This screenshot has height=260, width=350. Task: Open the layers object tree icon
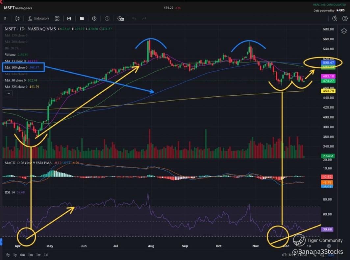point(344,31)
